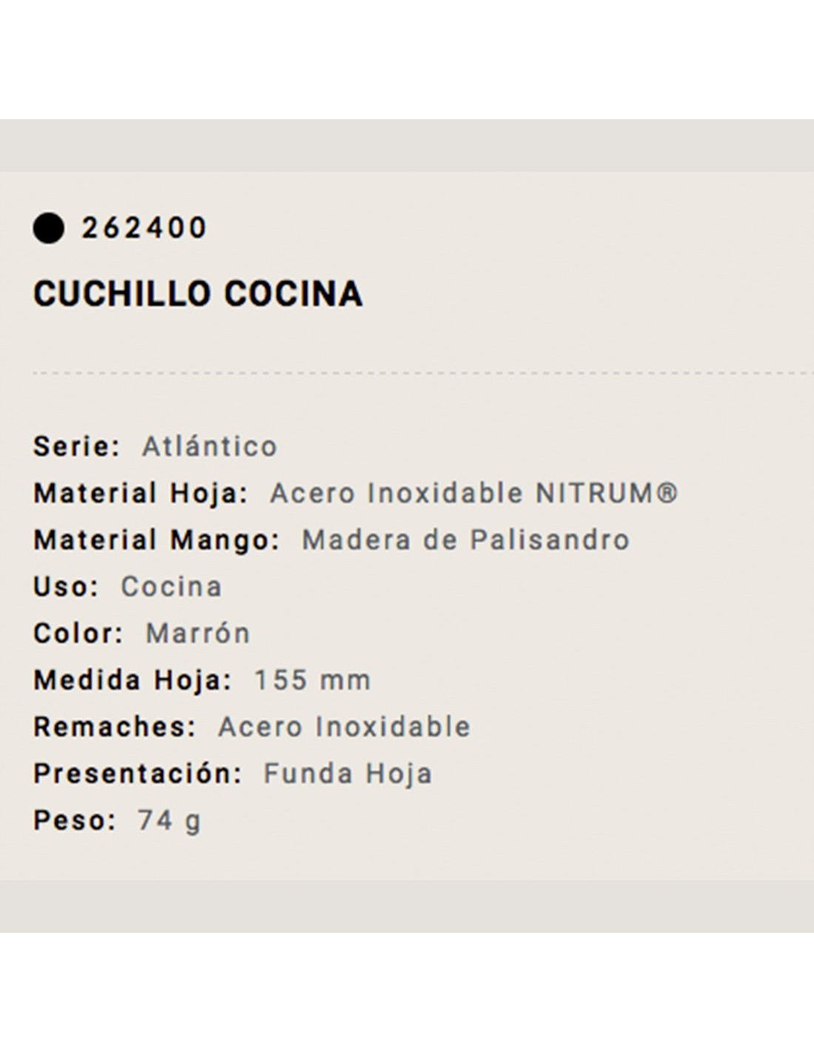Screen dimensions: 814x1052
Task: Select the Atlántico series value
Action: (x=210, y=447)
